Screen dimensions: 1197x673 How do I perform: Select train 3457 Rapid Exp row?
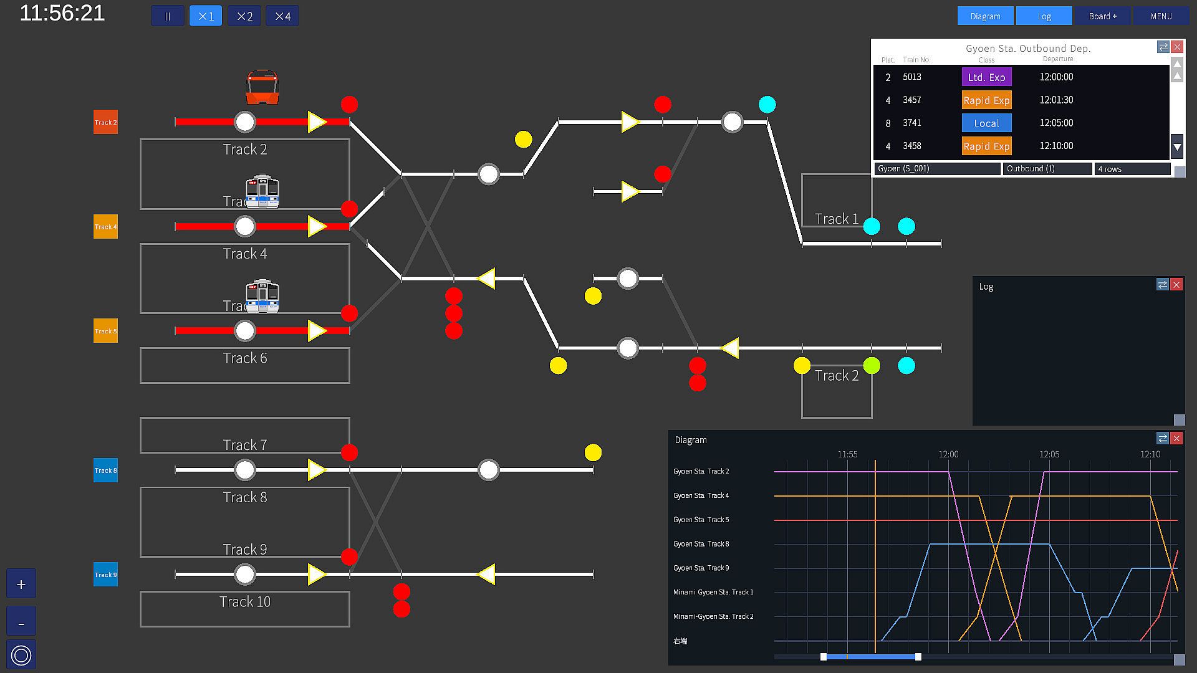(1021, 100)
